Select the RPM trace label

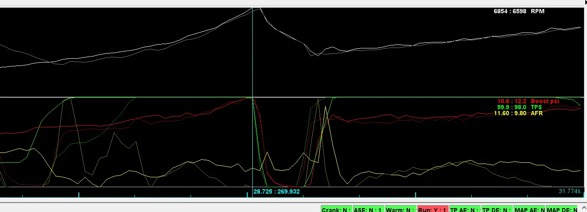(538, 11)
